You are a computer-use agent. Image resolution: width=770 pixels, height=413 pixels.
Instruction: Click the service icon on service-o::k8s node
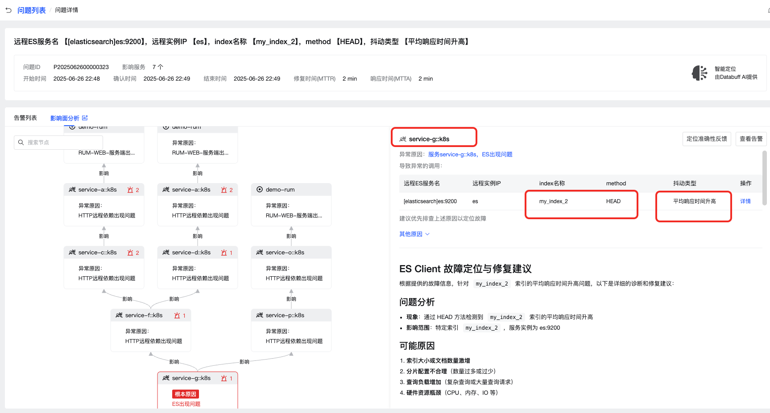pyautogui.click(x=260, y=253)
